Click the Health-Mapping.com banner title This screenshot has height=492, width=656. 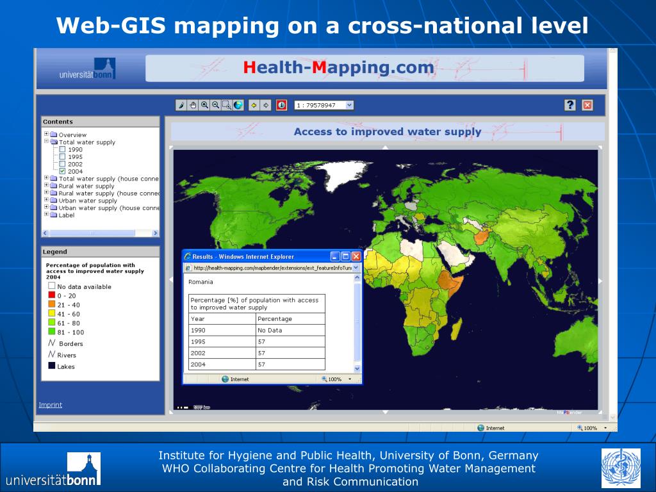[339, 67]
